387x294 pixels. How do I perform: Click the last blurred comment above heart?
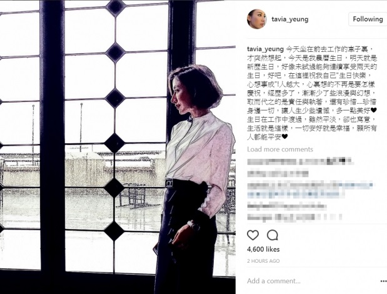[294, 217]
